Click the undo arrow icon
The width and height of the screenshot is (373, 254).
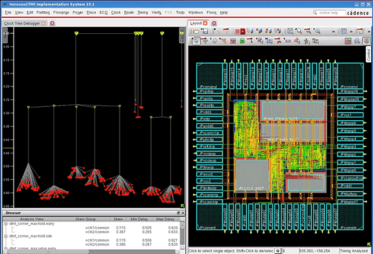click(x=217, y=31)
